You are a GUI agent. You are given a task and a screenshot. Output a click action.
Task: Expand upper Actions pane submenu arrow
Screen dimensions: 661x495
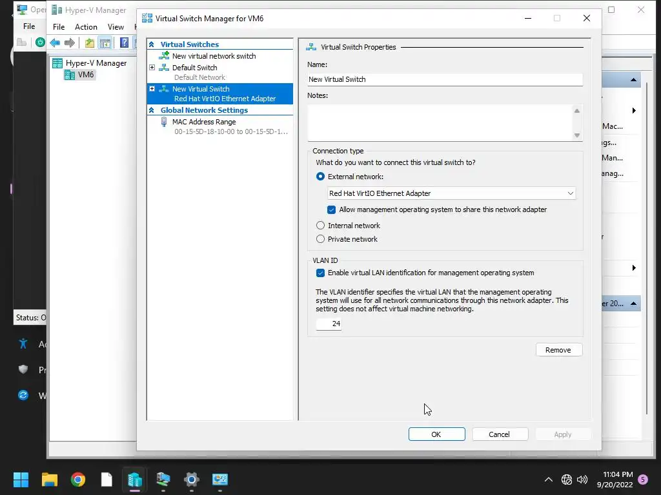coord(634,111)
